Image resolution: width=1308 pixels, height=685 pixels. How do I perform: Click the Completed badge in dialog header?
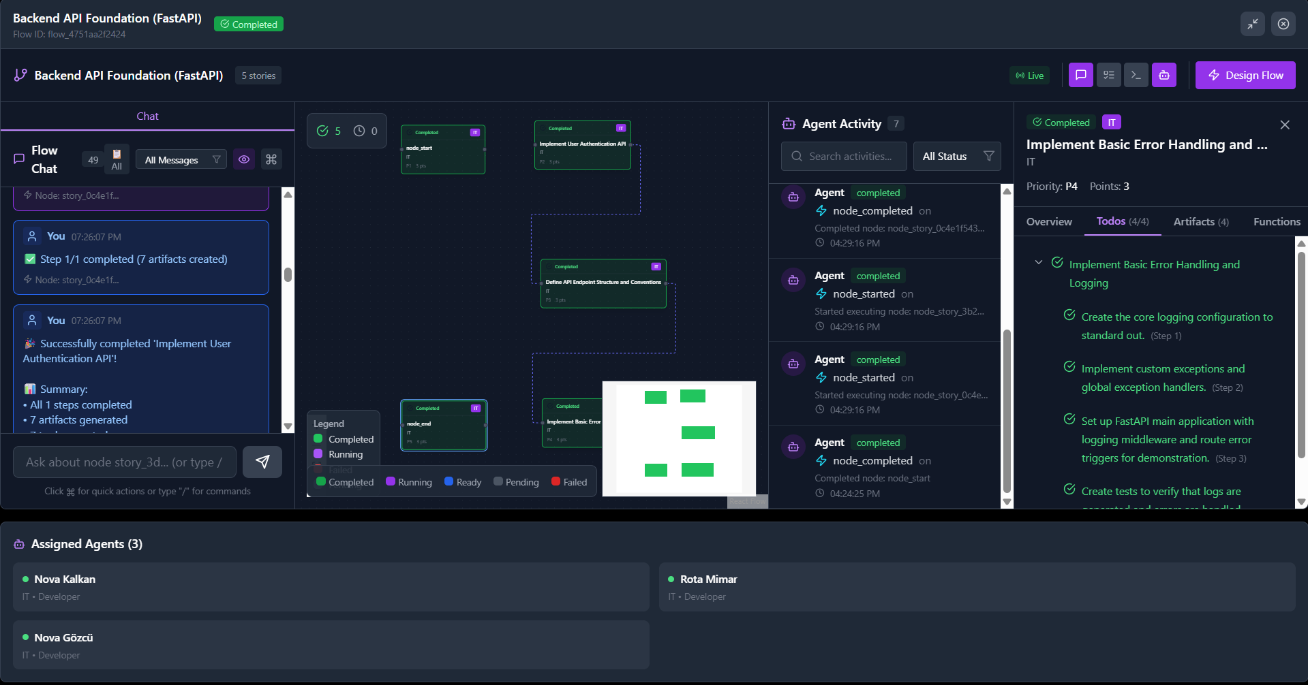(249, 24)
